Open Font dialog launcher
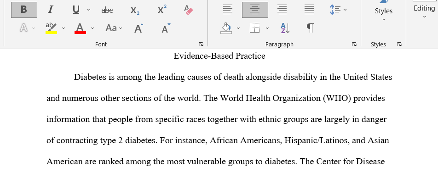 coord(201,44)
